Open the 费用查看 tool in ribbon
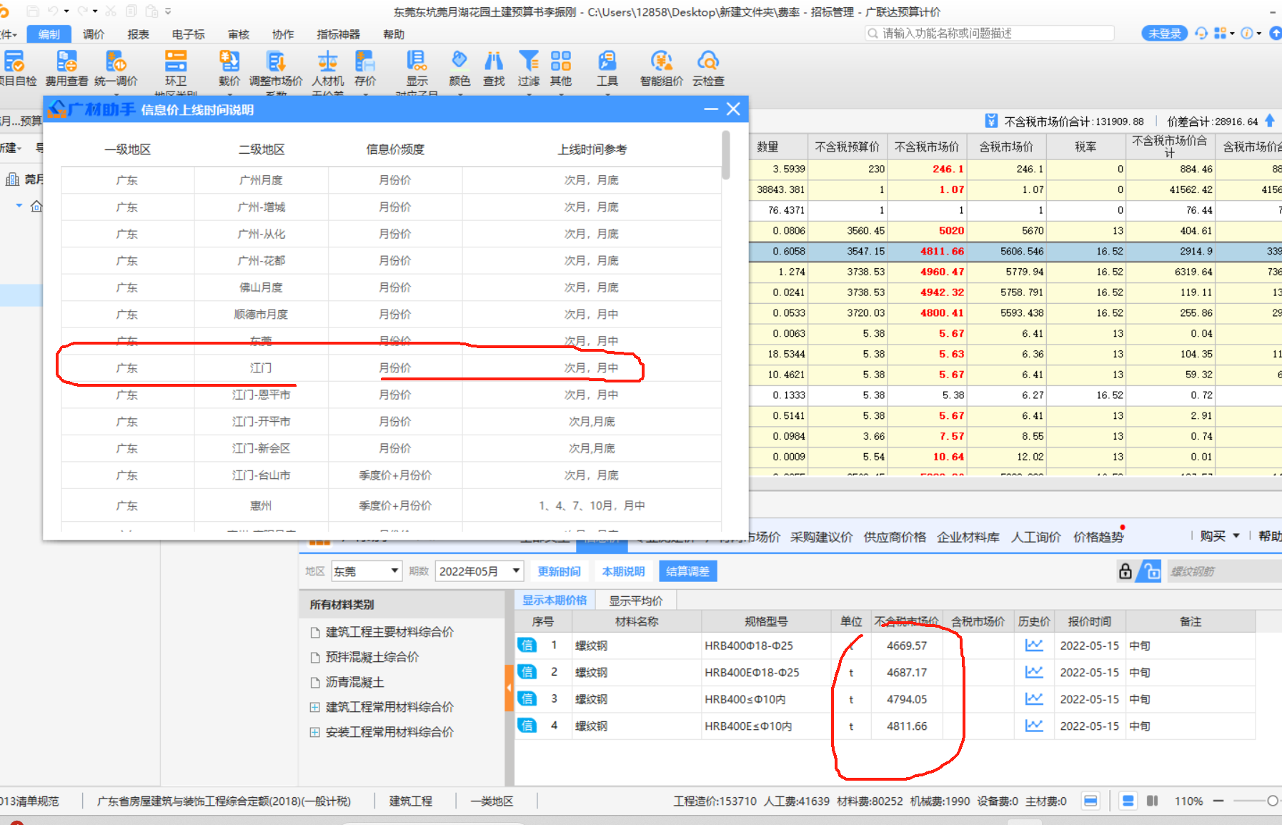This screenshot has height=825, width=1282. tap(66, 68)
